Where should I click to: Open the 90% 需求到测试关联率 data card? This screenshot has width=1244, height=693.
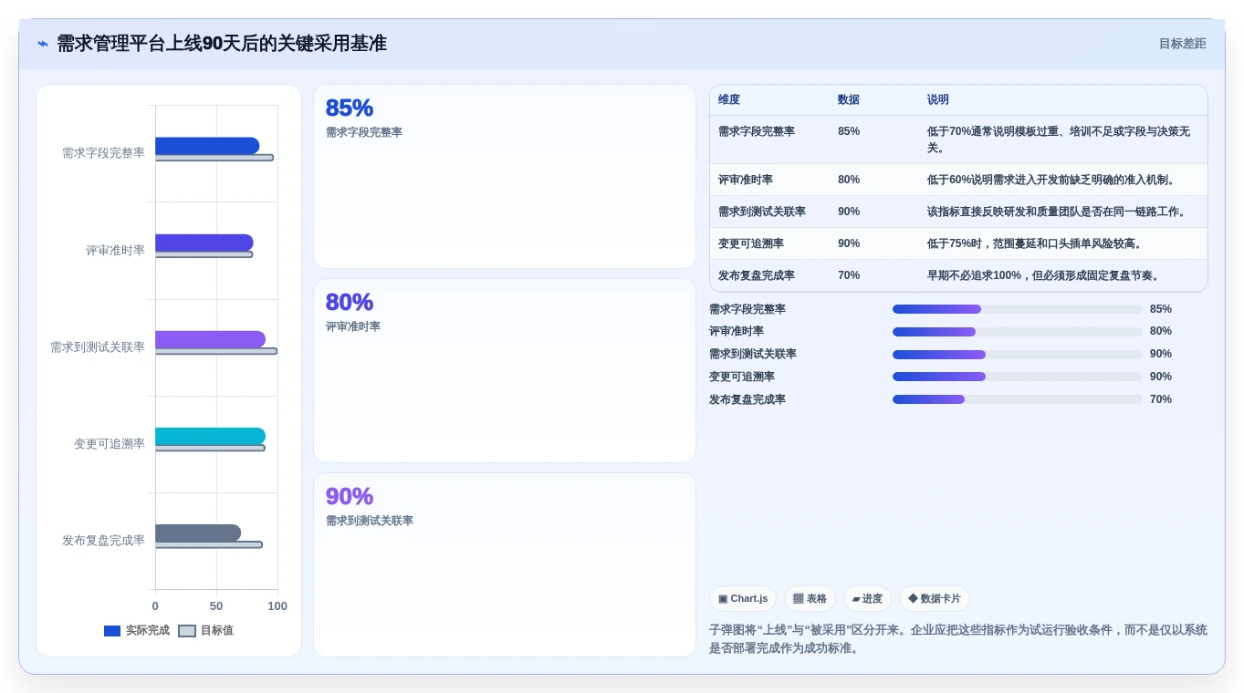point(505,564)
